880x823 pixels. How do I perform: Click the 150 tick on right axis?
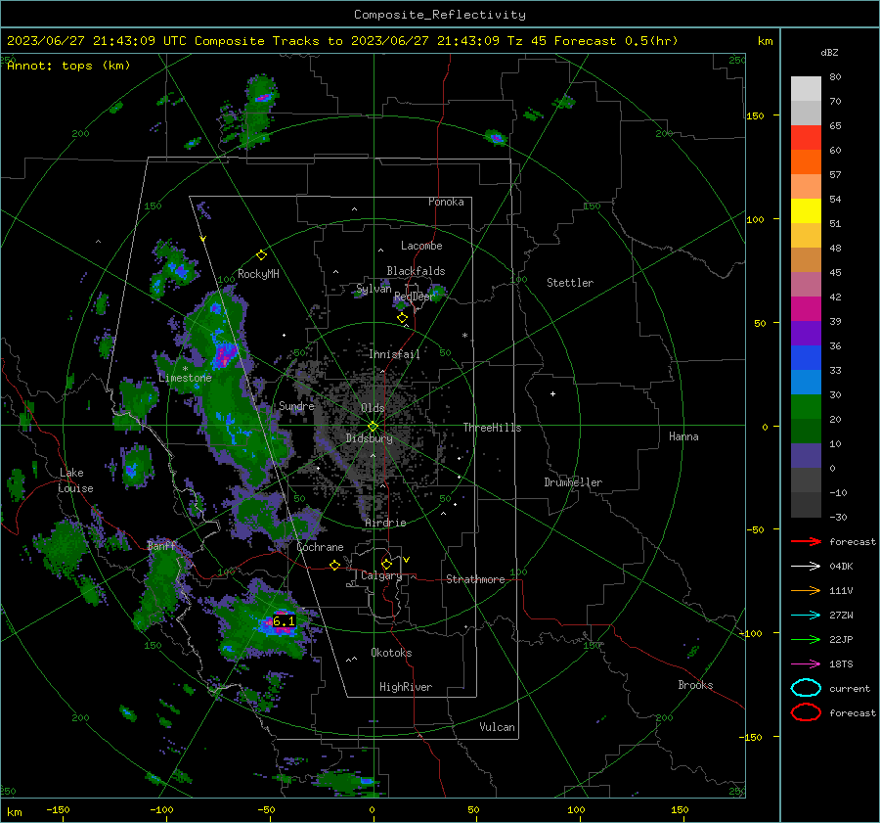(x=755, y=115)
